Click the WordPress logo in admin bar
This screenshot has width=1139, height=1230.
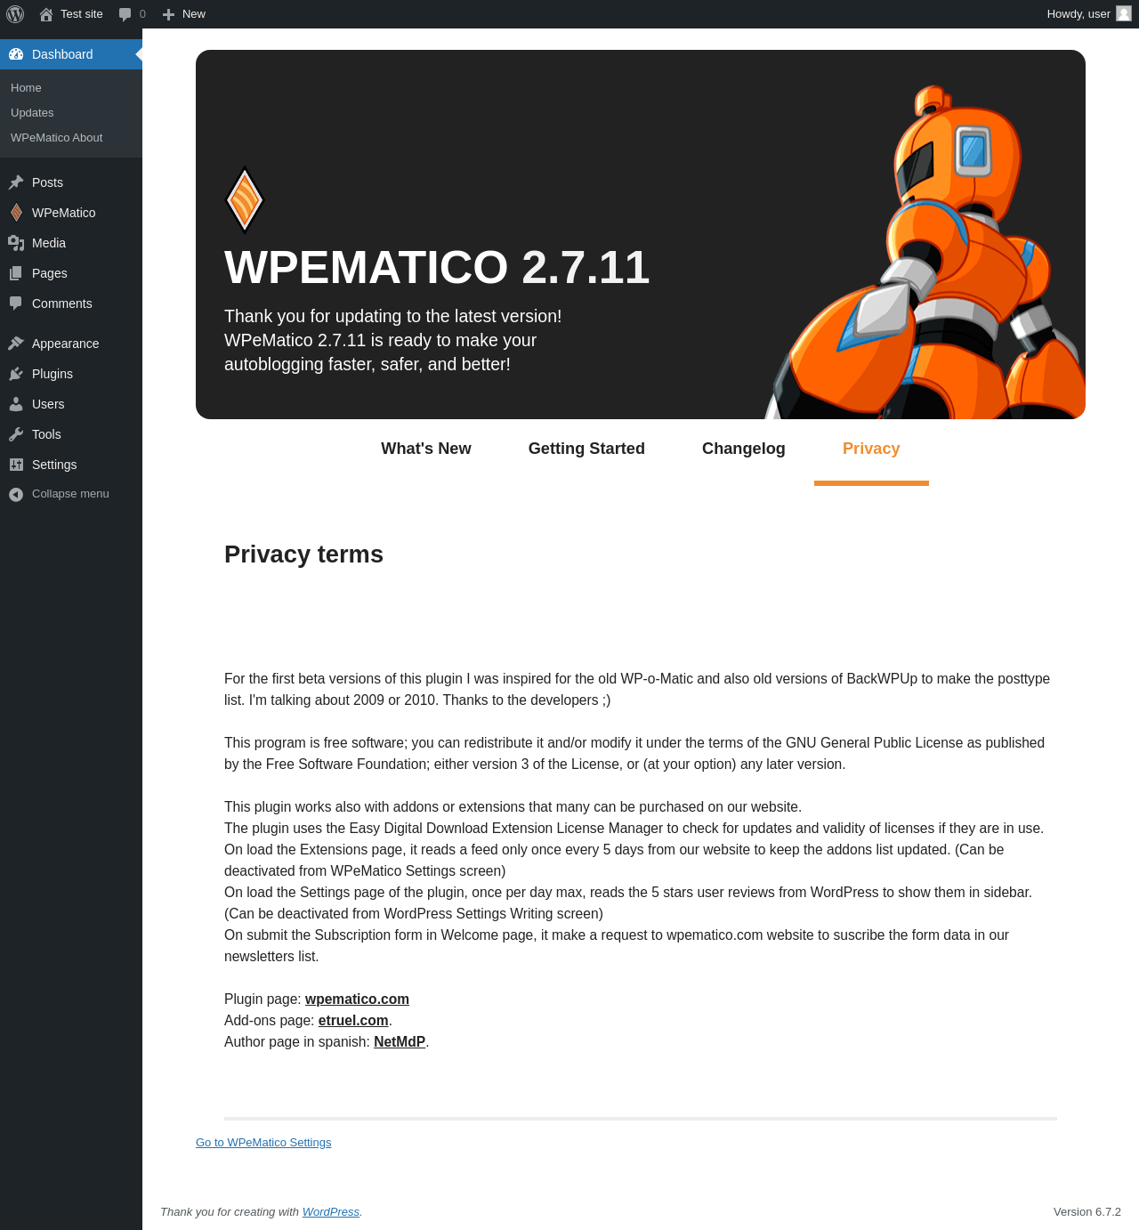click(15, 14)
